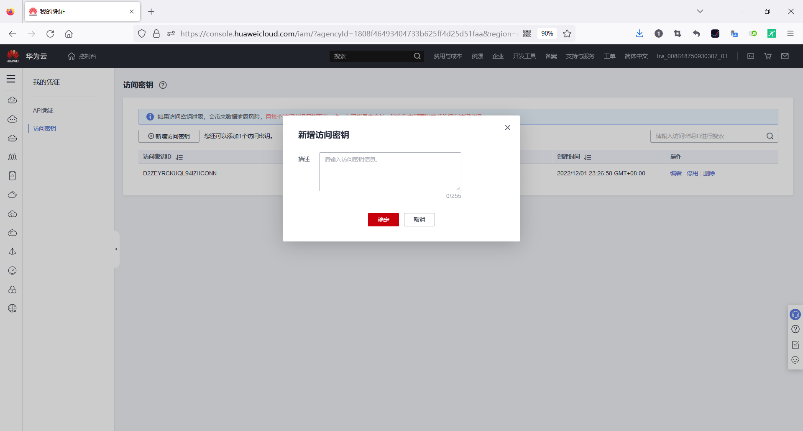The width and height of the screenshot is (803, 431).
Task: Click the 描述 text area in the dialog
Action: pos(390,172)
